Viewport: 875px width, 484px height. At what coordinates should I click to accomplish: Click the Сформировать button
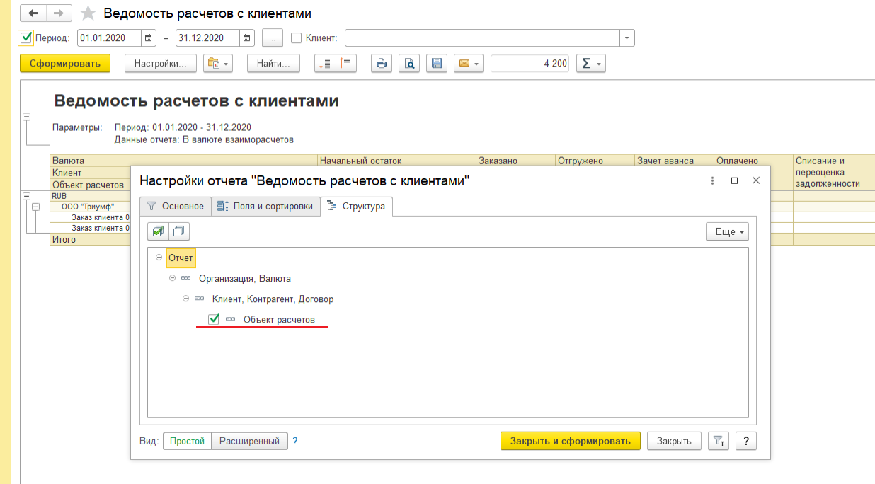(65, 64)
